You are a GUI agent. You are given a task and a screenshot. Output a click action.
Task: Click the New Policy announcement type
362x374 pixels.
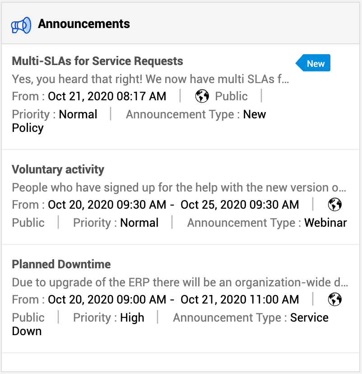255,115
